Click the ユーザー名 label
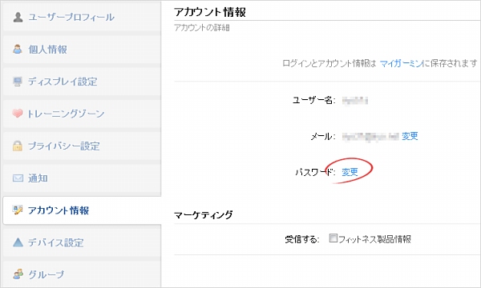 (x=313, y=100)
